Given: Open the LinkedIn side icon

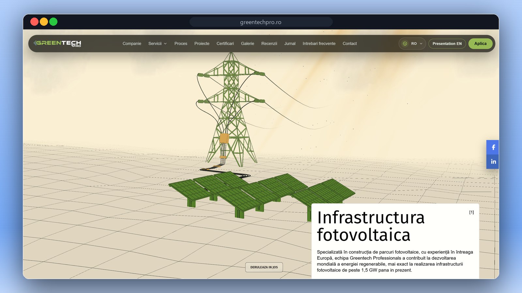Looking at the screenshot, I should coord(493,161).
